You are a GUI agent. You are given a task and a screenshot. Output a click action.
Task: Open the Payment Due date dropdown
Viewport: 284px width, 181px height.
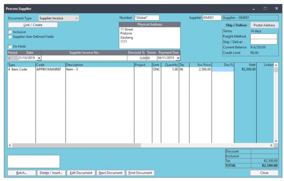tap(177, 58)
